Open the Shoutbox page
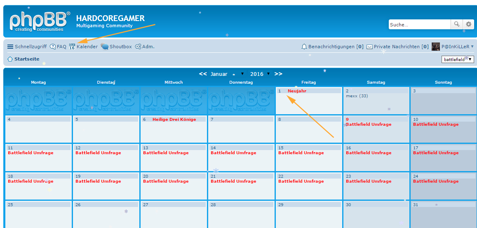The height and width of the screenshot is (228, 477). pyautogui.click(x=120, y=47)
